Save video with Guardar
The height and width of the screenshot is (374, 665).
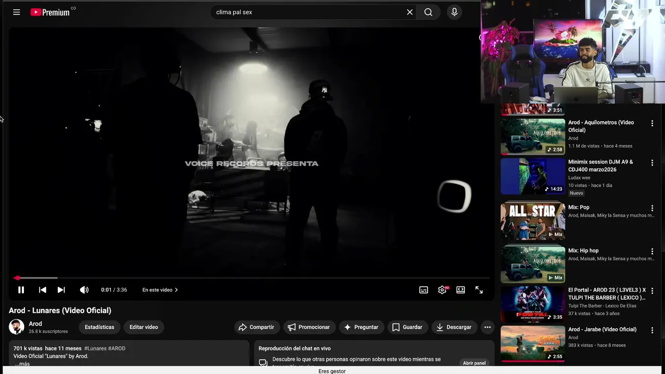tap(407, 327)
